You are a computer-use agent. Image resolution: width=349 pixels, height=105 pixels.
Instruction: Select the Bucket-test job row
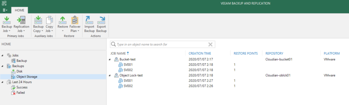point(227,59)
